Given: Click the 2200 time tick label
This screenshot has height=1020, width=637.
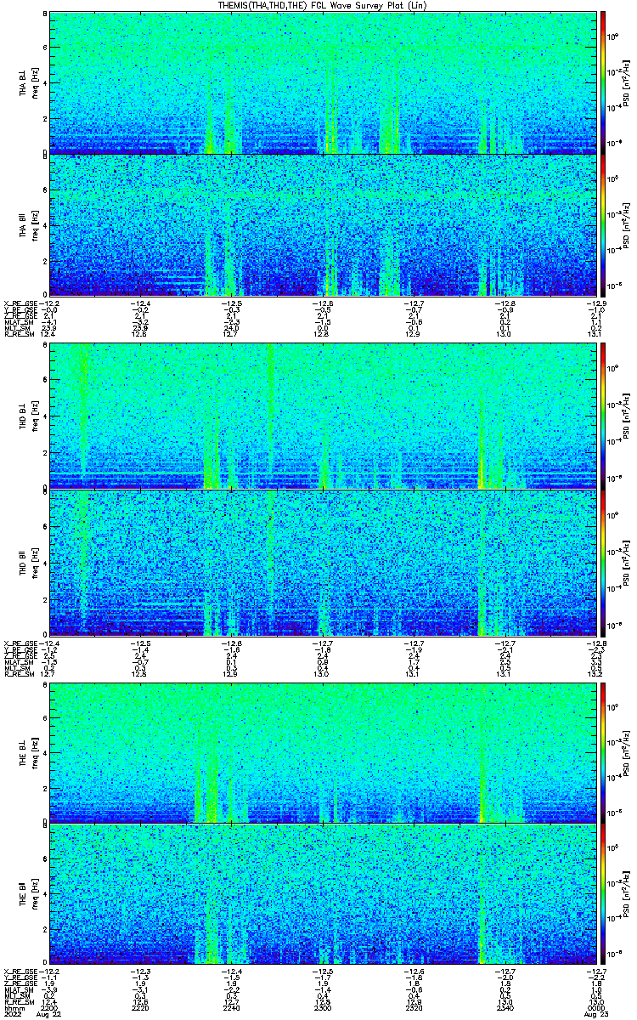Looking at the screenshot, I should (x=51, y=1006).
